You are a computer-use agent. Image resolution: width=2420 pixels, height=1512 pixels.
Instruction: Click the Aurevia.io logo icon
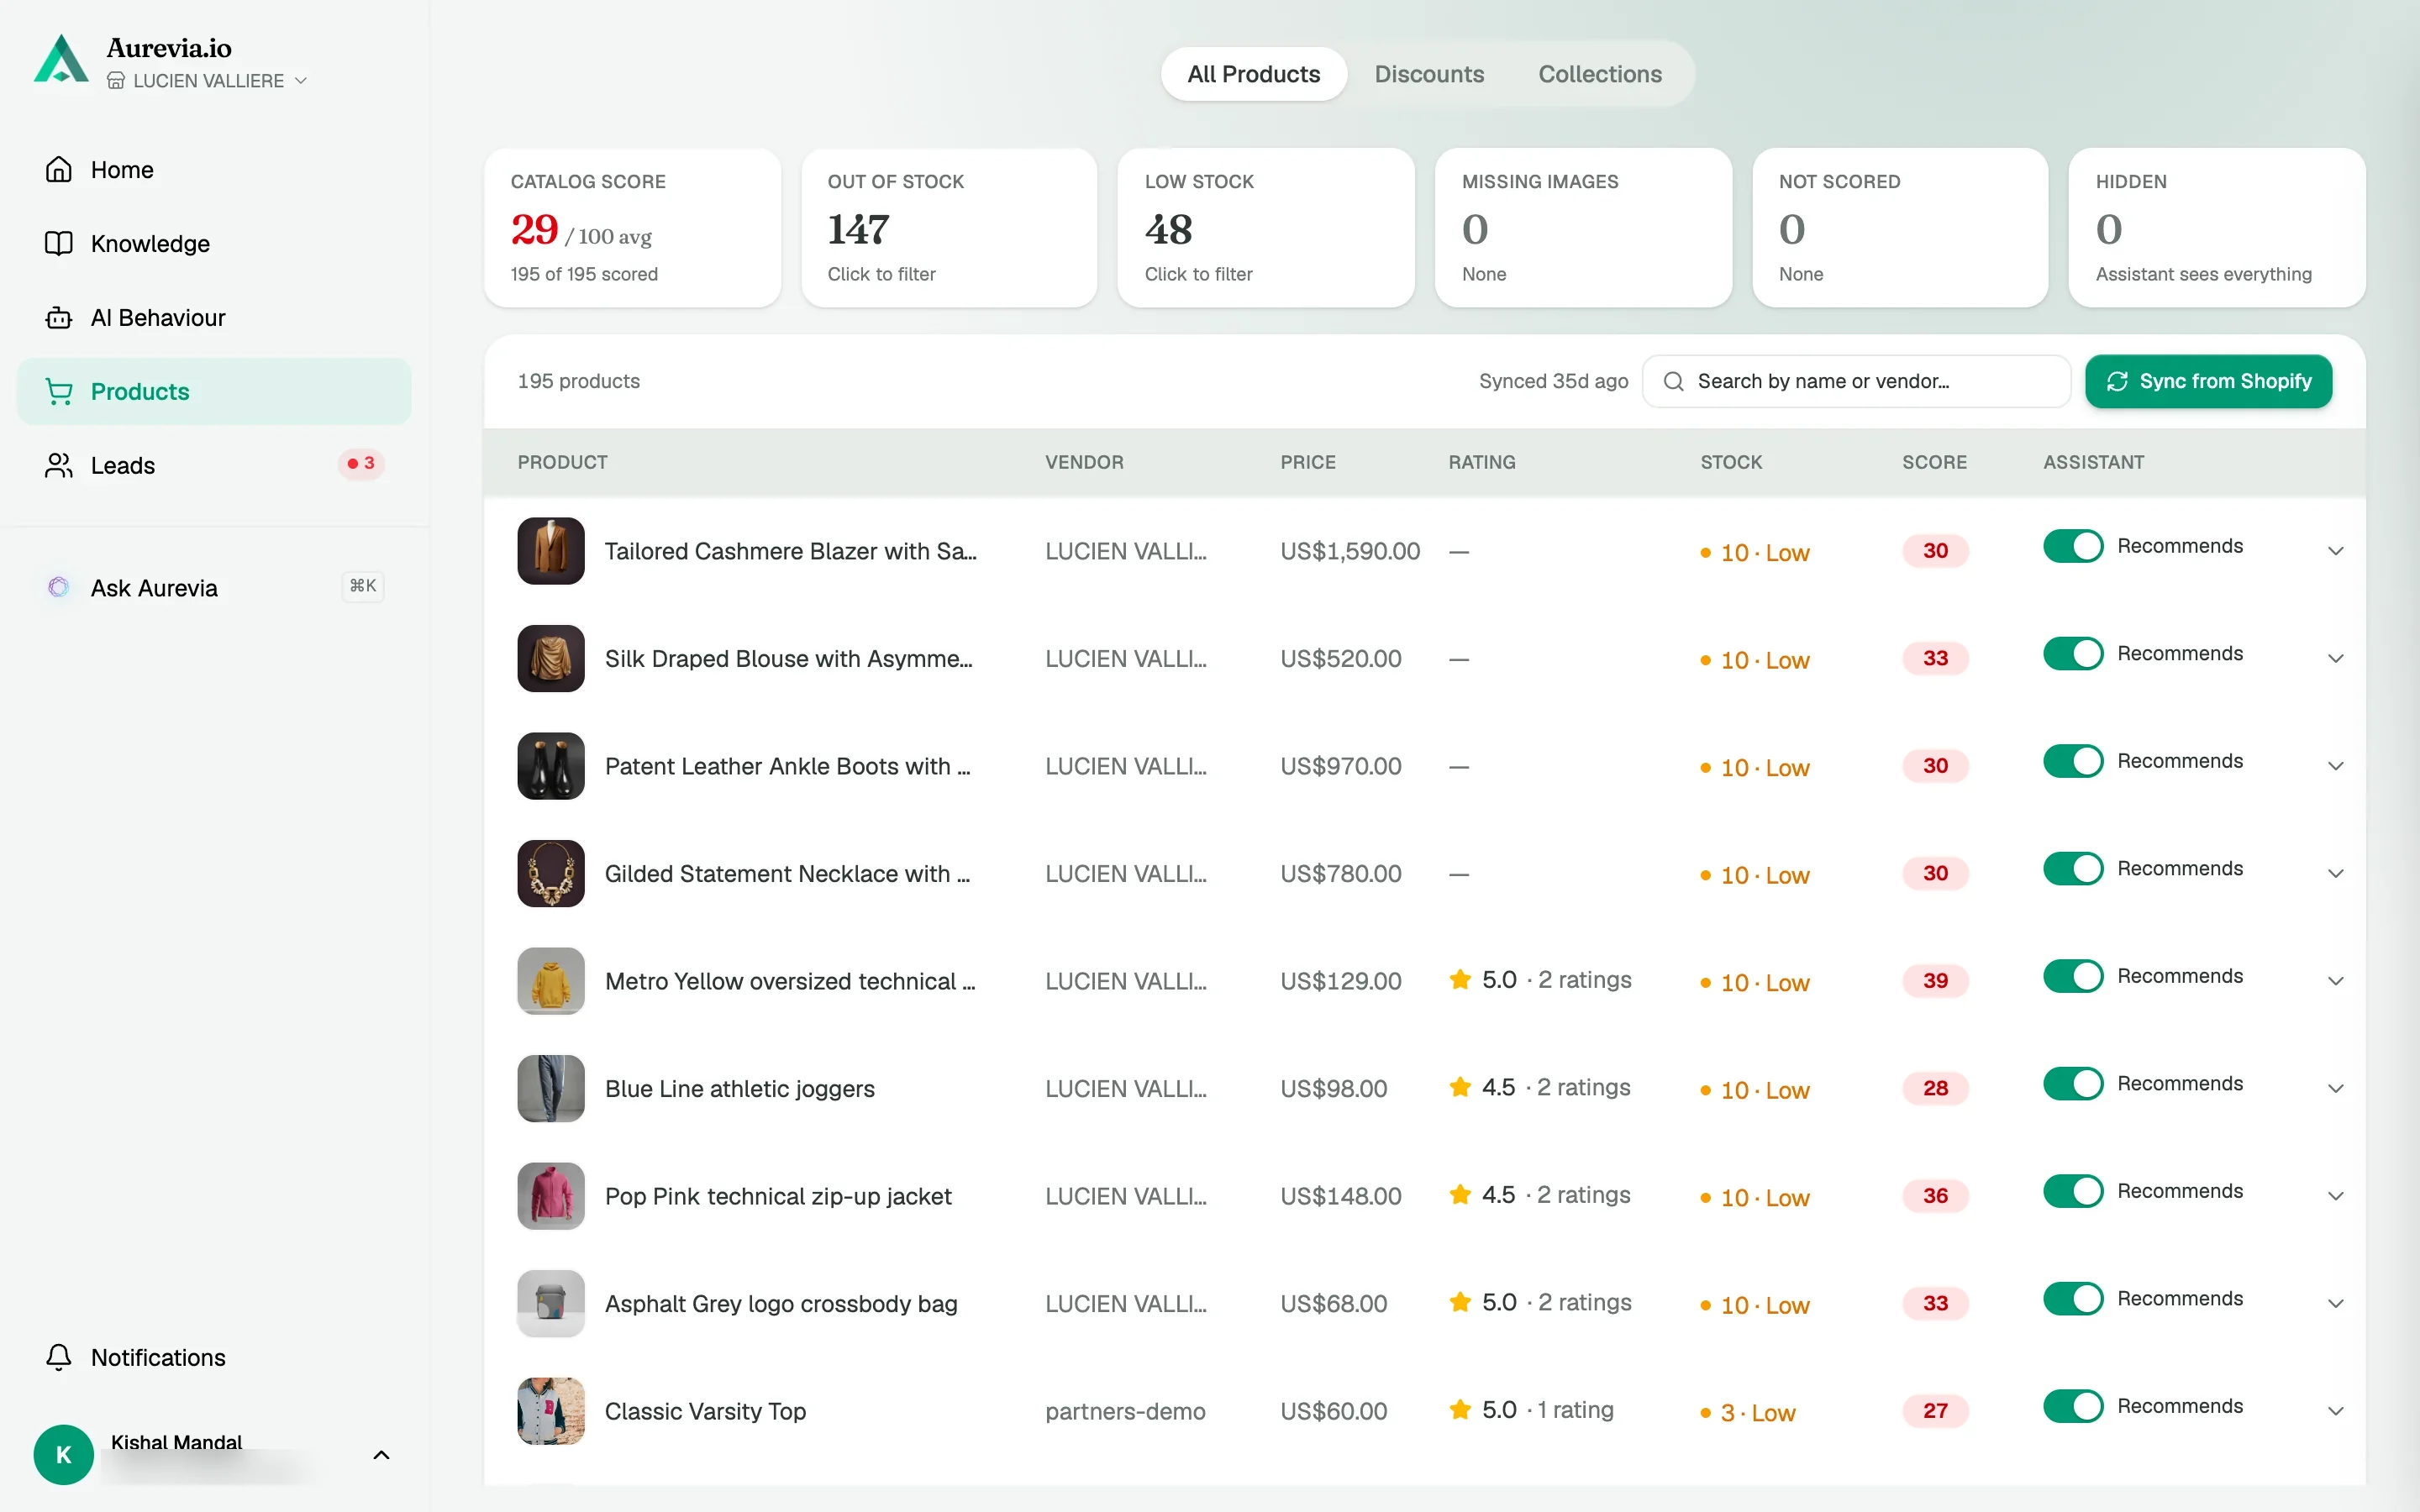coord(61,59)
